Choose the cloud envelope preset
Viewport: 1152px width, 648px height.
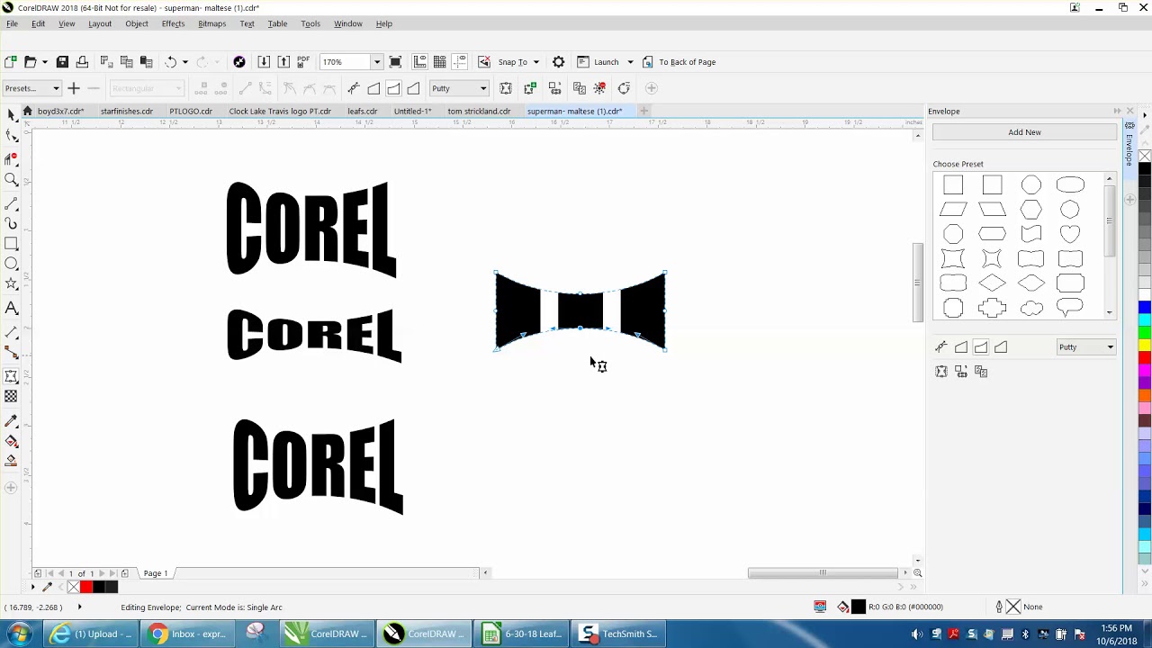[1031, 309]
